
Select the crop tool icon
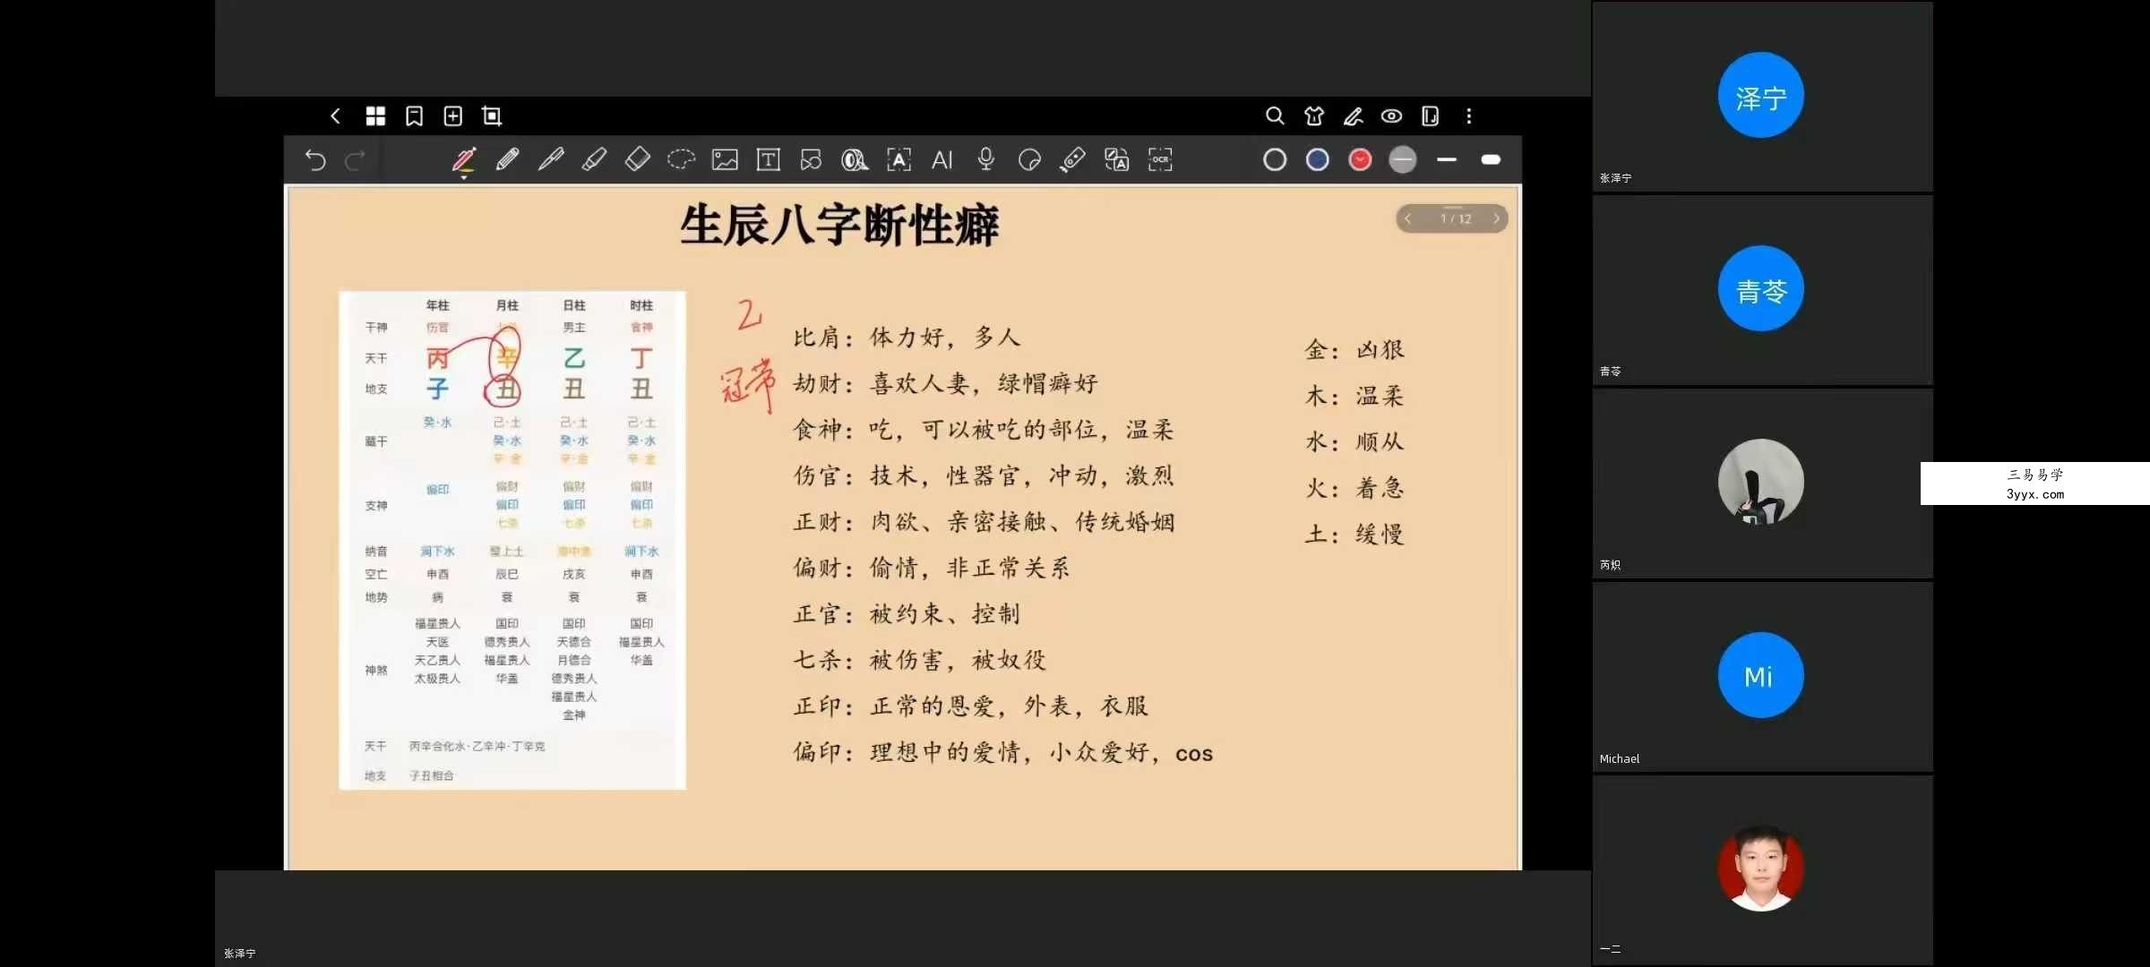pos(492,116)
